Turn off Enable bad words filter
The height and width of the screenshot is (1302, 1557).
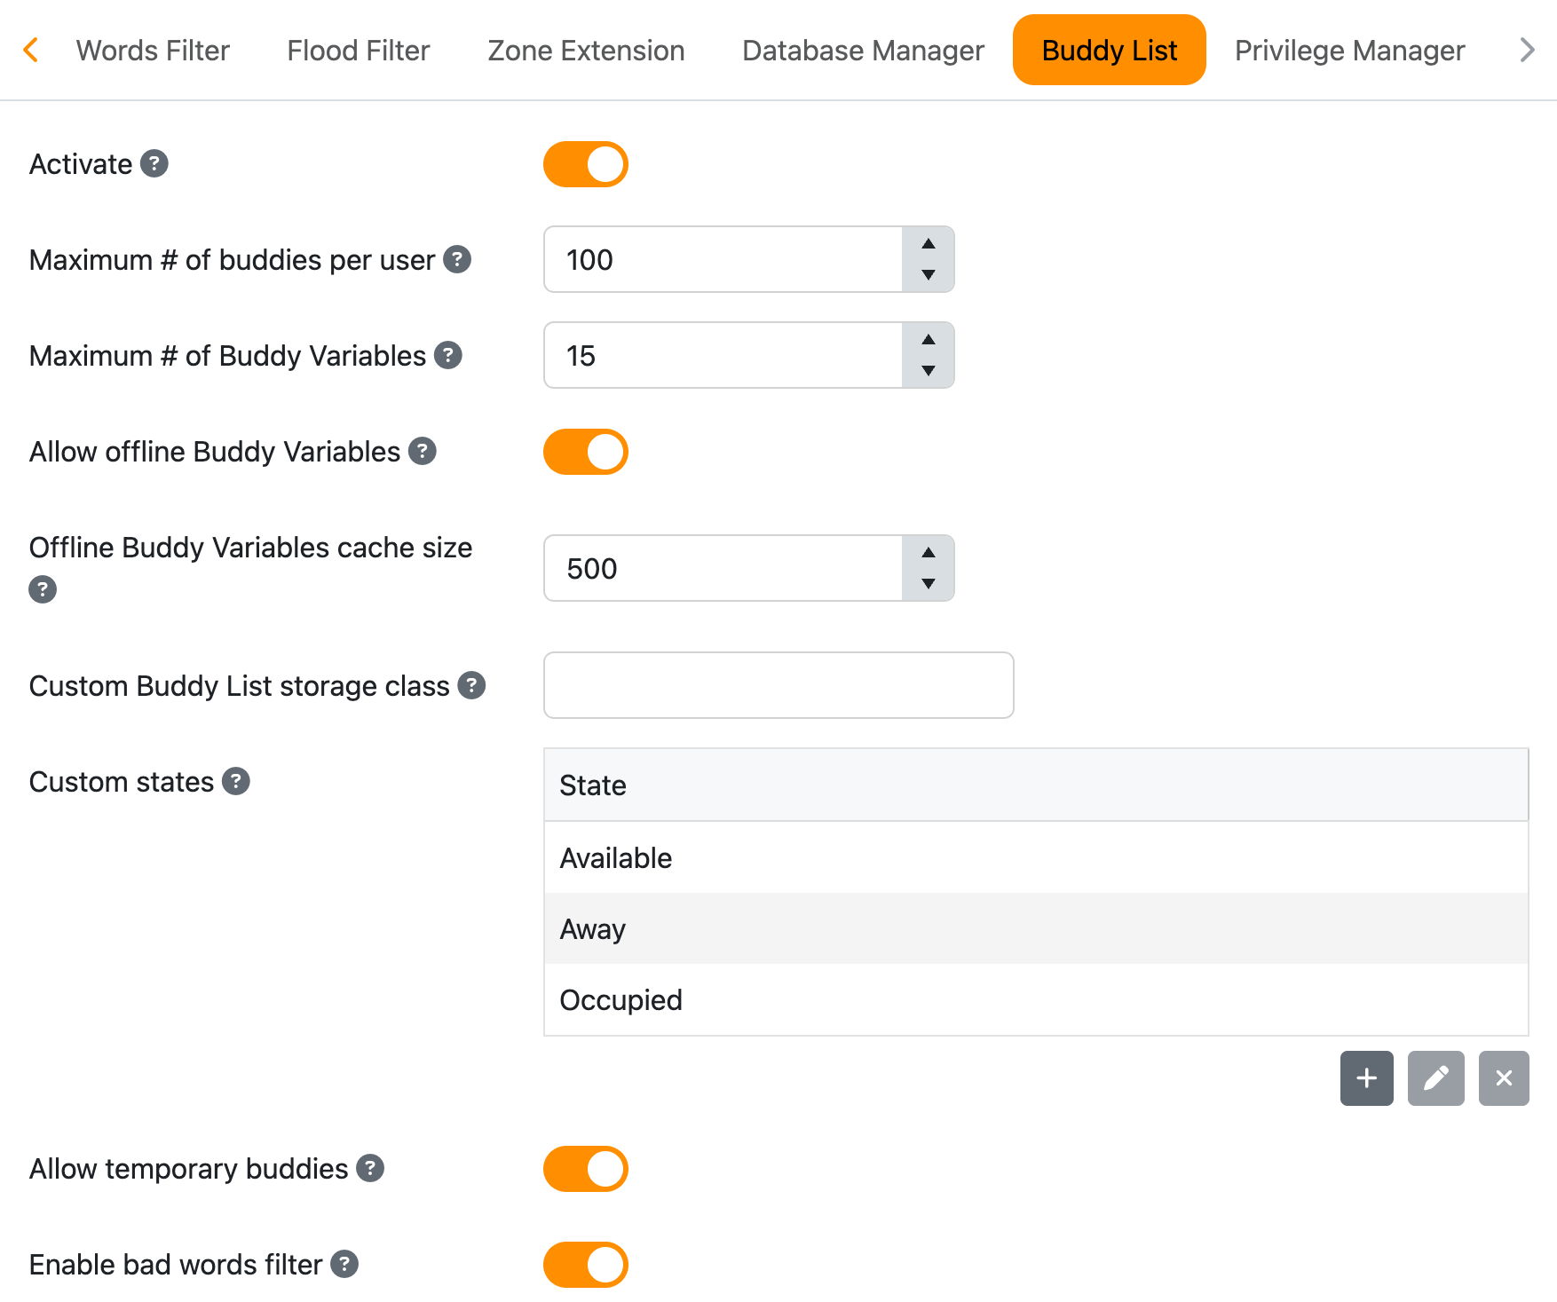[586, 1265]
